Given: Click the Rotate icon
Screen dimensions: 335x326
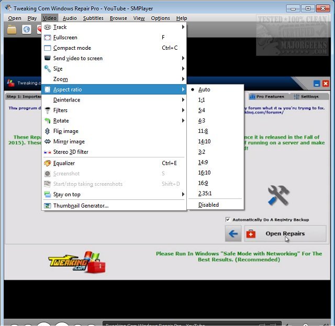Looking at the screenshot, I should pyautogui.click(x=48, y=121).
